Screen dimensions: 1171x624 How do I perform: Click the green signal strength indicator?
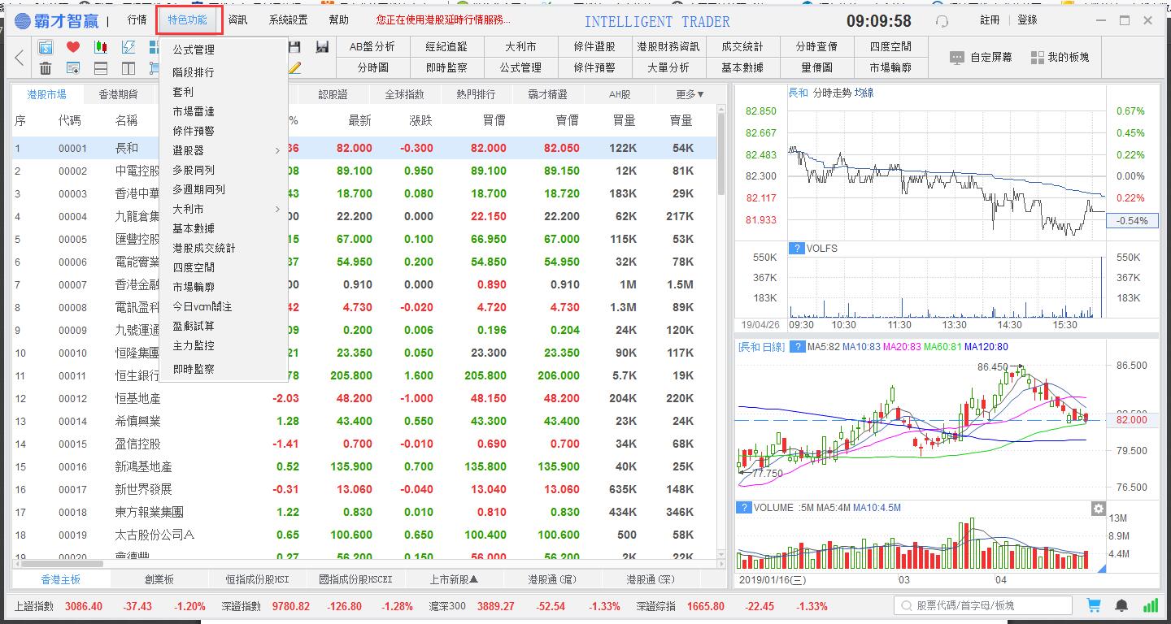point(1150,605)
